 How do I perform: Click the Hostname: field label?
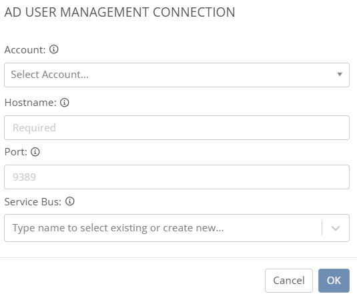pyautogui.click(x=31, y=103)
